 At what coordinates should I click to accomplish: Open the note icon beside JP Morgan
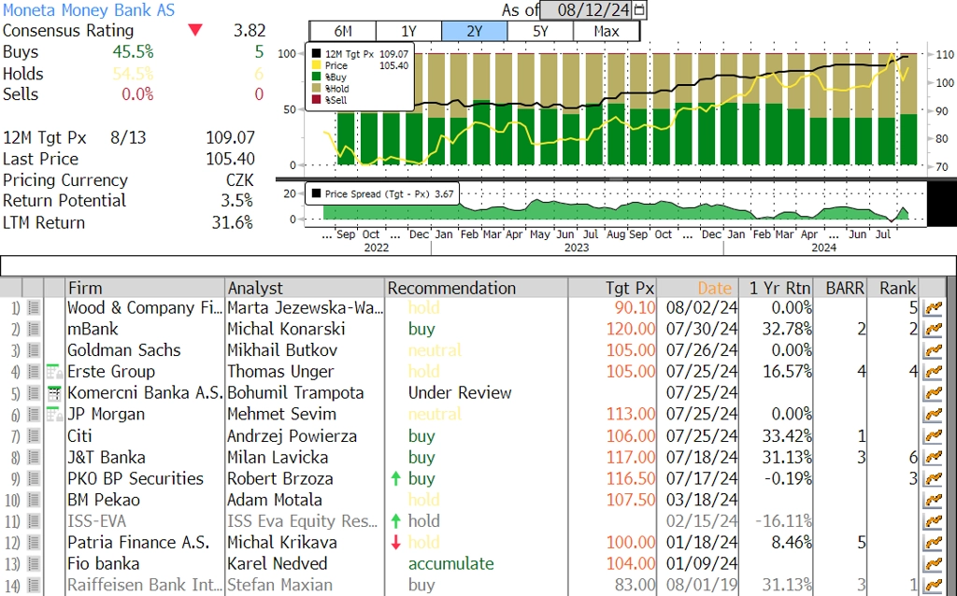click(54, 414)
